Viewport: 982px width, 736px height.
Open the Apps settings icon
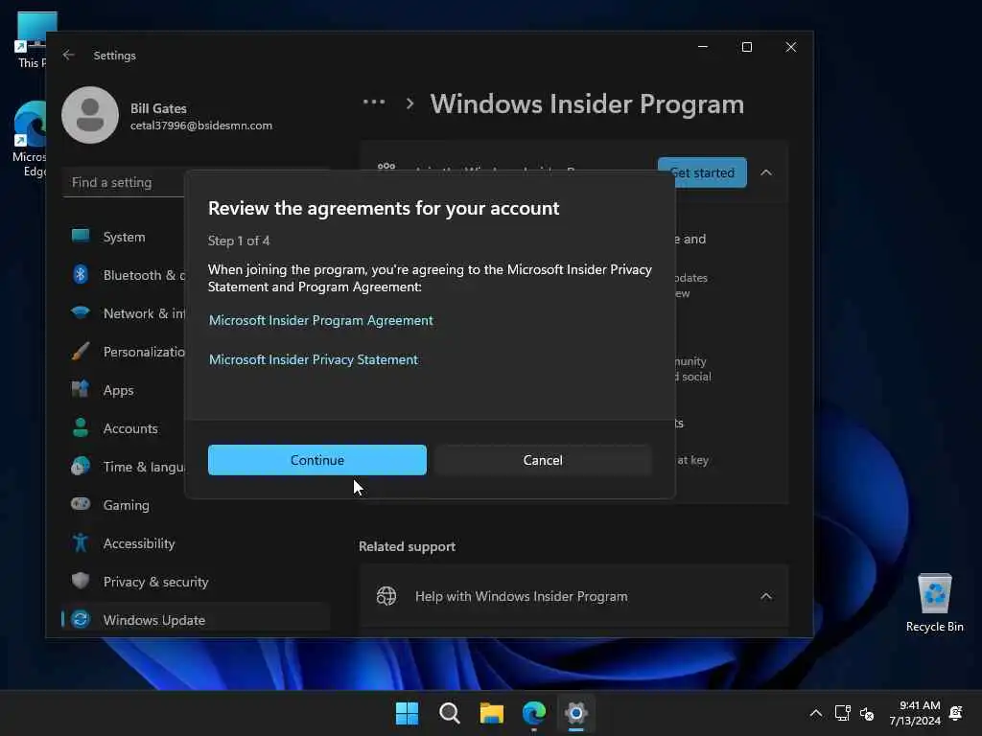coord(81,389)
